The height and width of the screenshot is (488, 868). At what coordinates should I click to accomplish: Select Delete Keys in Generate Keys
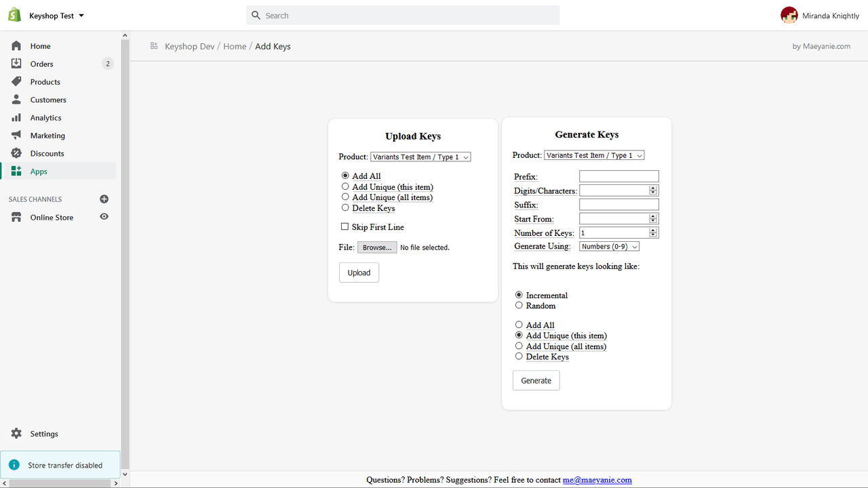click(519, 356)
